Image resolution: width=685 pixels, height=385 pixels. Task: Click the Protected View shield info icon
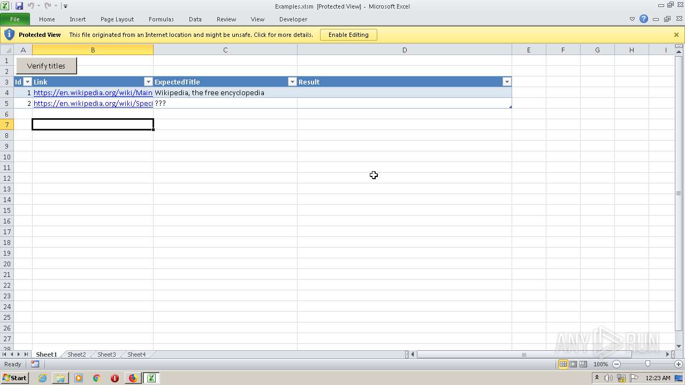pos(9,35)
